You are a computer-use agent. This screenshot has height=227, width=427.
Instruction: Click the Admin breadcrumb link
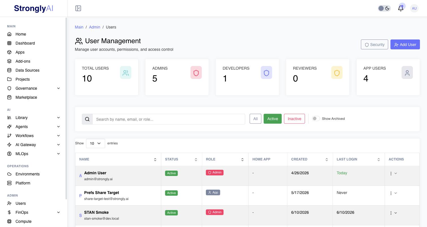95,27
